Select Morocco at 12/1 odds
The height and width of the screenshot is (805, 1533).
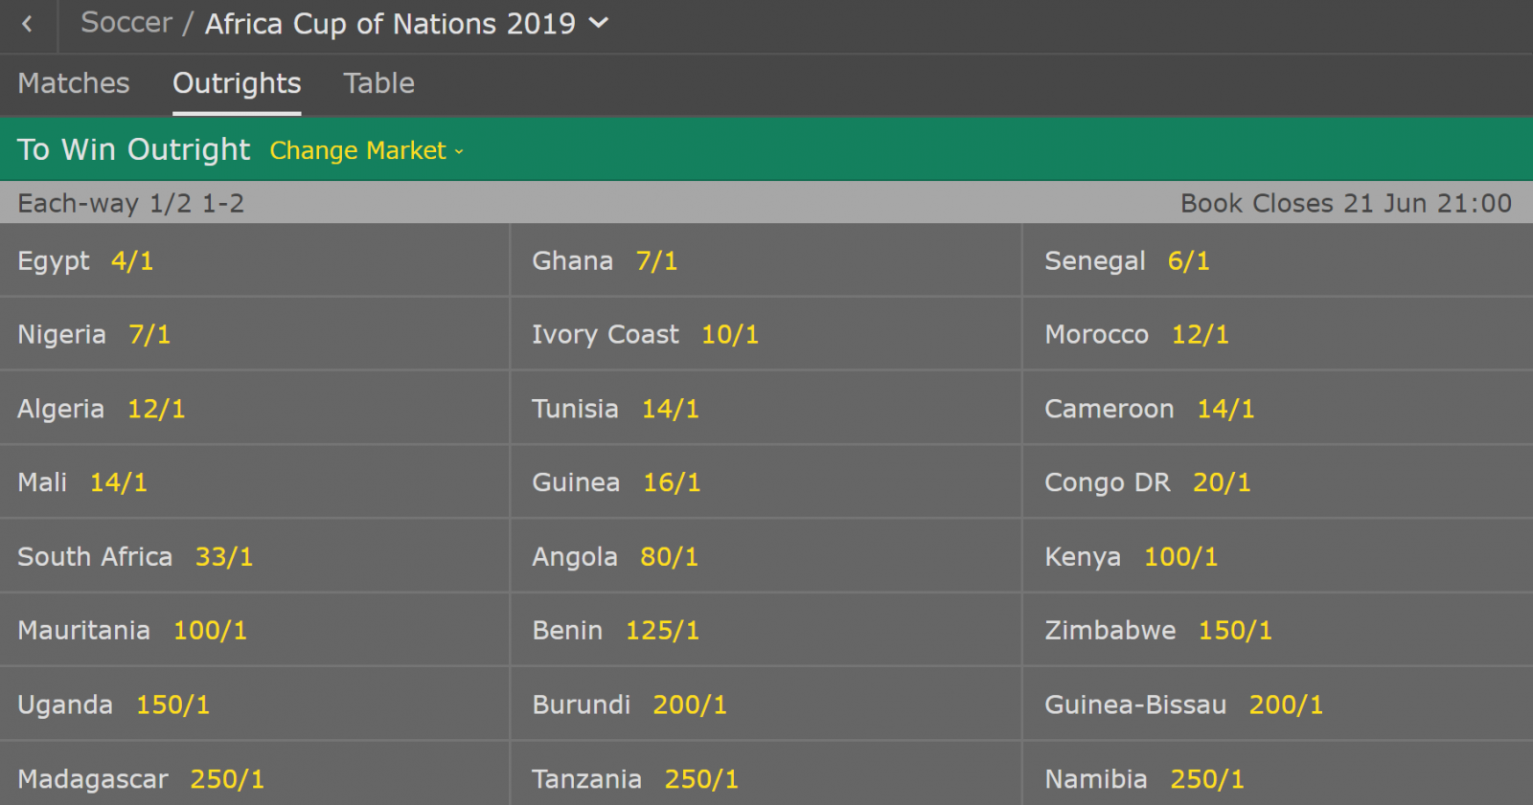(1200, 335)
